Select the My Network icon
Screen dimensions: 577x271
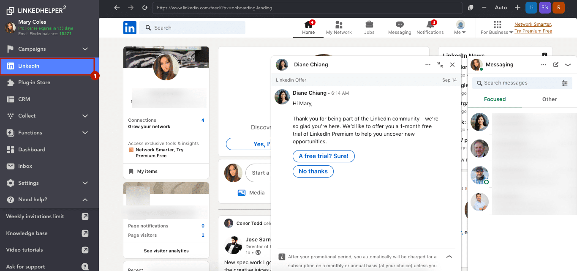click(x=338, y=26)
